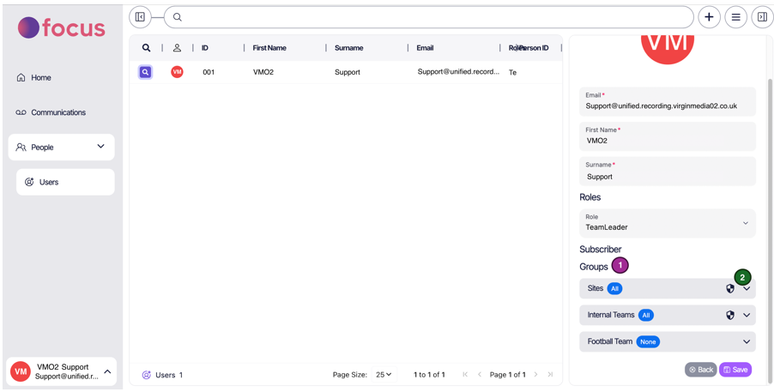Open the Page Size dropdown
The image size is (774, 392).
pos(384,375)
